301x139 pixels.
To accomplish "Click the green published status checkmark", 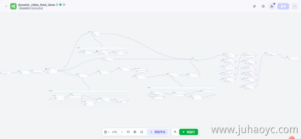I will coord(61,4).
